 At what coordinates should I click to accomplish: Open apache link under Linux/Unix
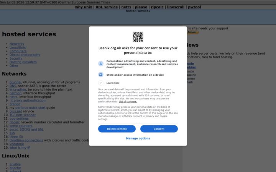coord(15,168)
